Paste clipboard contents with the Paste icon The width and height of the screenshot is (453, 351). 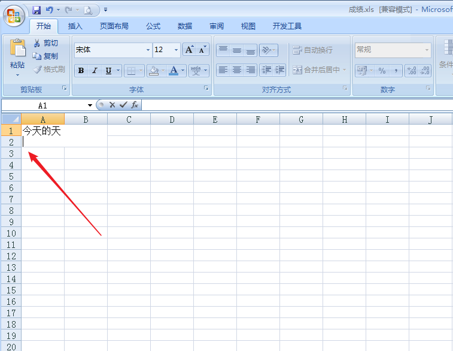[17, 47]
